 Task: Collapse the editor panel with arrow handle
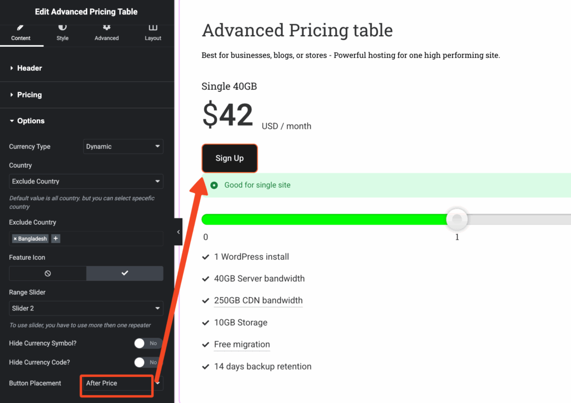178,232
